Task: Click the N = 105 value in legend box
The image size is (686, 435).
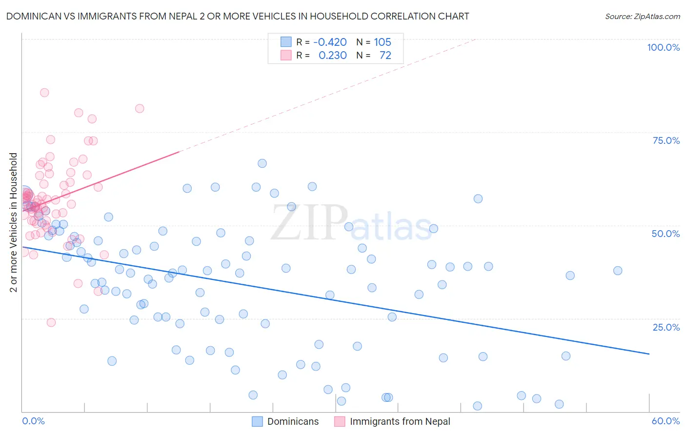Action: coord(374,42)
